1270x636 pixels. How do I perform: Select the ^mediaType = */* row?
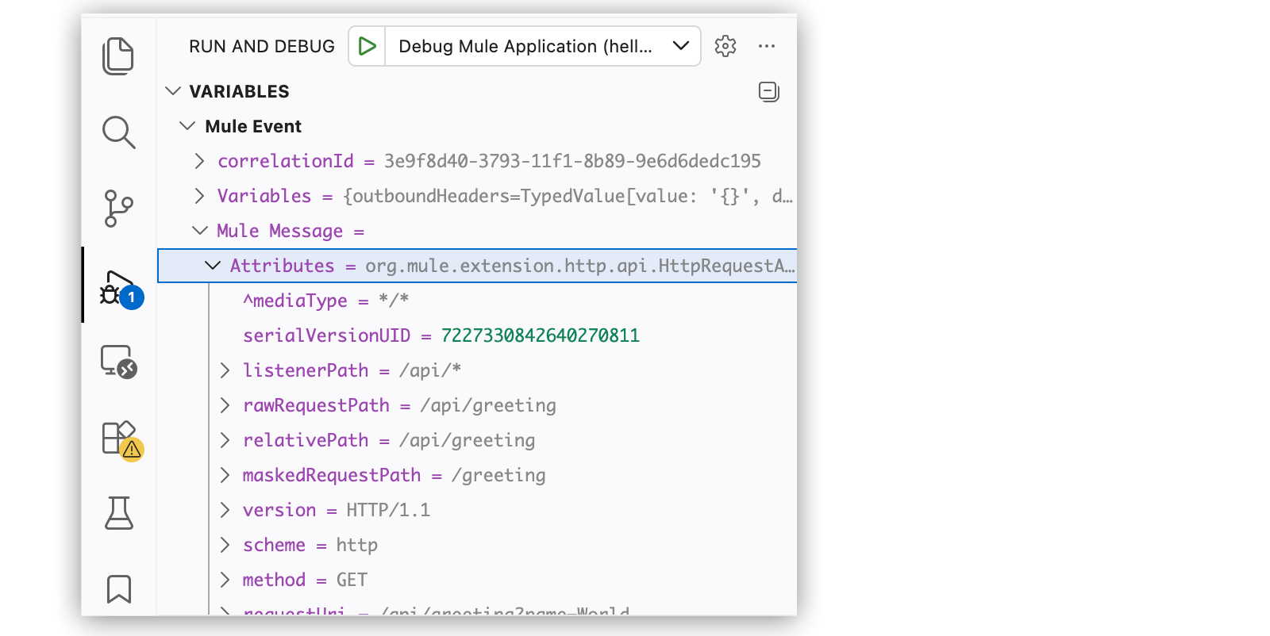(x=477, y=301)
